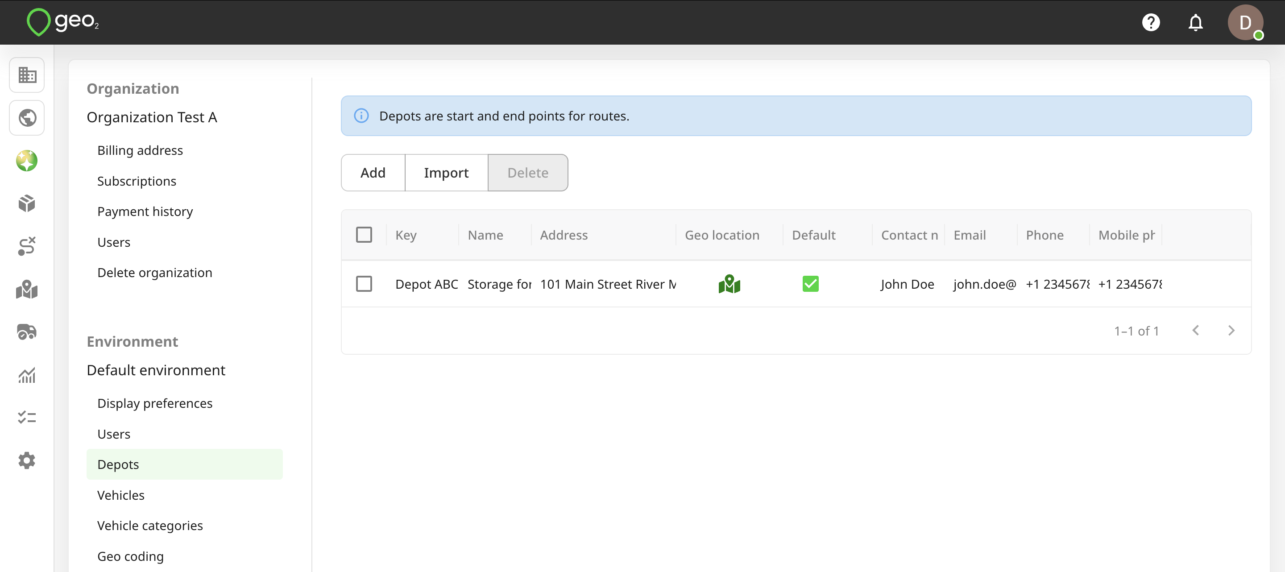1285x572 pixels.
Task: Select the route planning icon in sidebar
Action: click(x=27, y=246)
